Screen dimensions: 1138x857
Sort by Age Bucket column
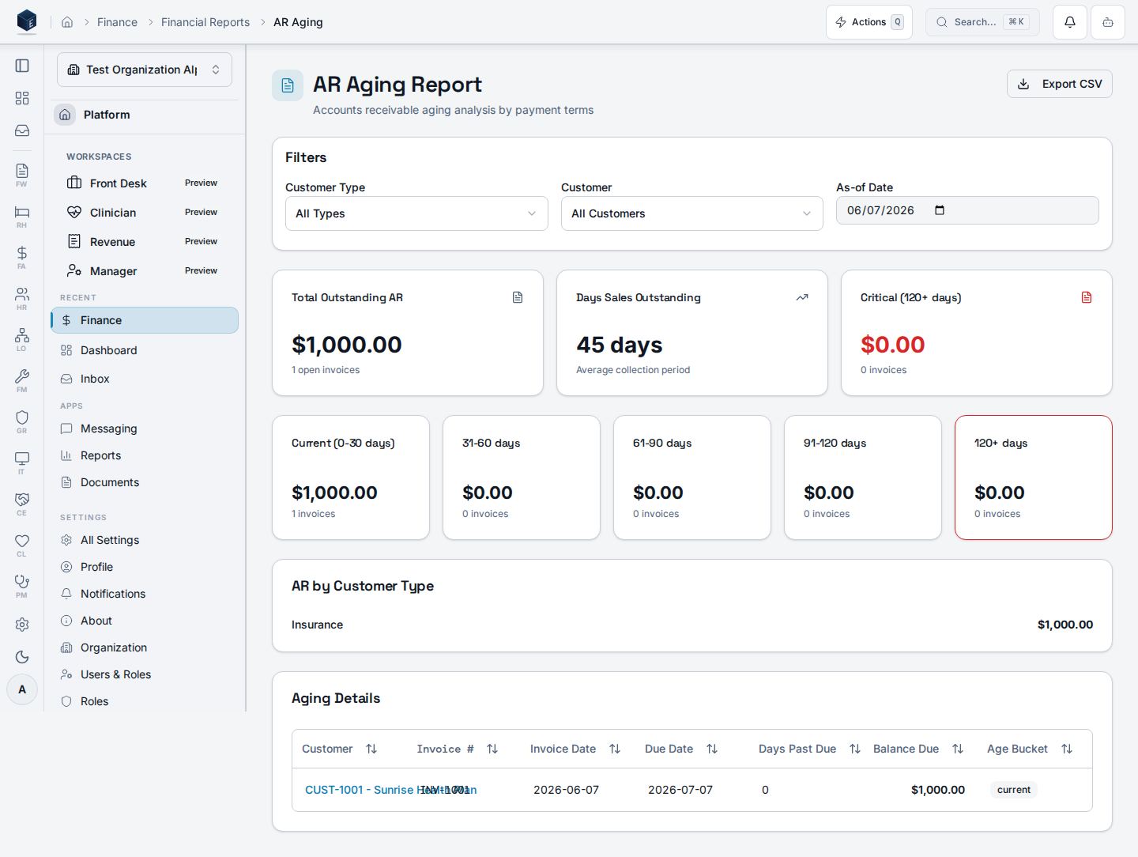click(x=1030, y=749)
